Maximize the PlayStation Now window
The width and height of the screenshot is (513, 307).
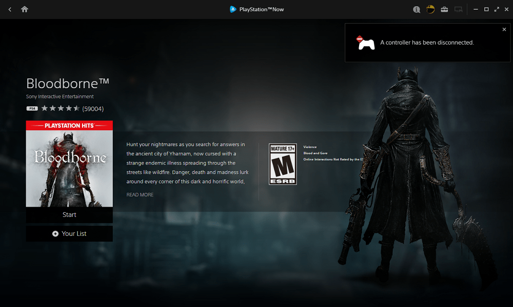coord(486,9)
